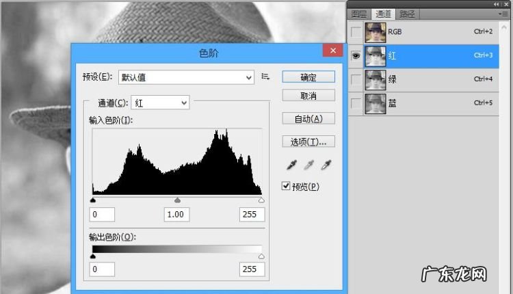Image resolution: width=513 pixels, height=294 pixels.
Task: Switch to the Paths tab
Action: click(x=407, y=14)
